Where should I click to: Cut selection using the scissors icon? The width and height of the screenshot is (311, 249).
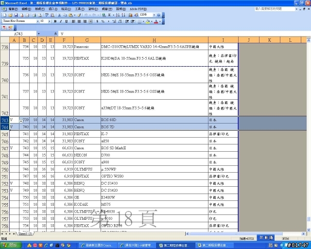click(x=59, y=15)
